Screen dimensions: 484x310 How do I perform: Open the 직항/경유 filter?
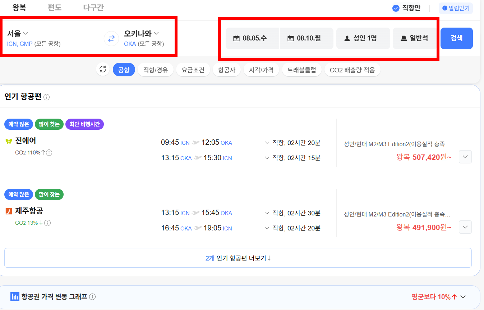156,70
